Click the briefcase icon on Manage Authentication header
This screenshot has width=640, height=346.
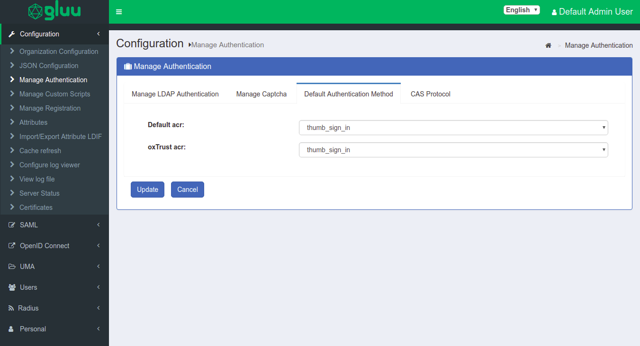(128, 66)
